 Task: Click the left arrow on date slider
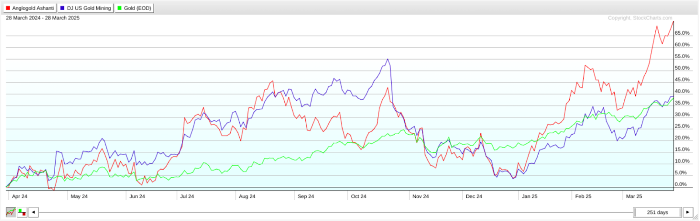(33, 212)
